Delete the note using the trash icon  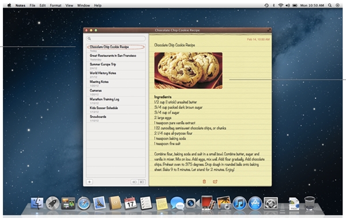tap(204, 181)
